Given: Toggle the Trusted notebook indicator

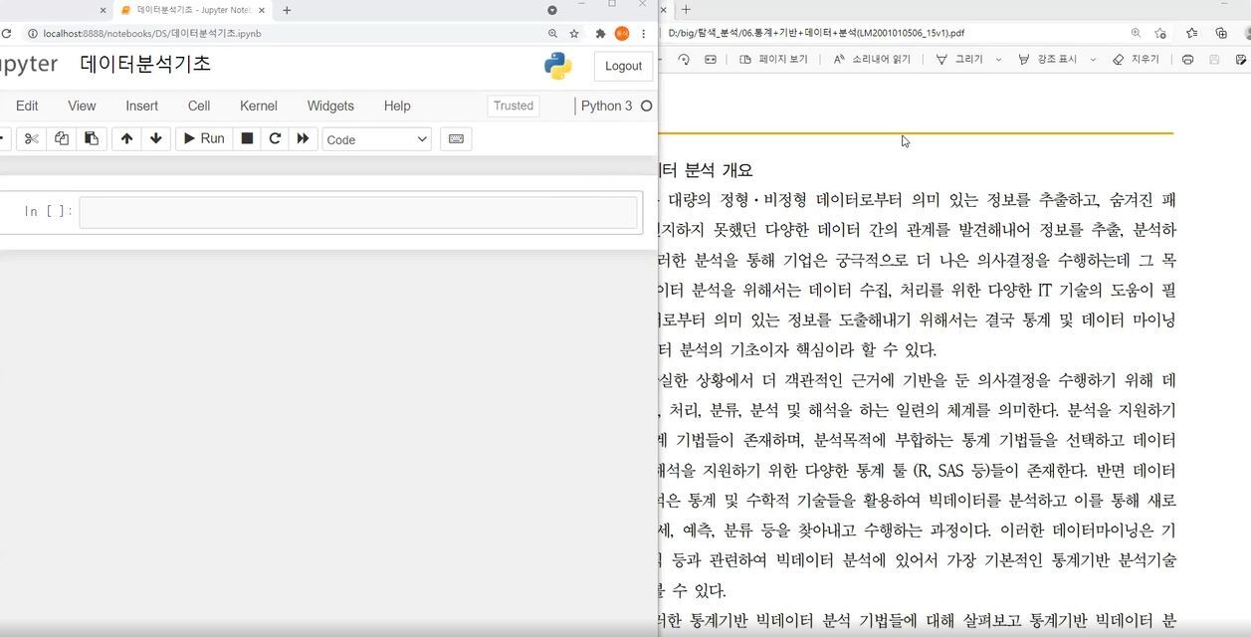Looking at the screenshot, I should click(x=514, y=106).
